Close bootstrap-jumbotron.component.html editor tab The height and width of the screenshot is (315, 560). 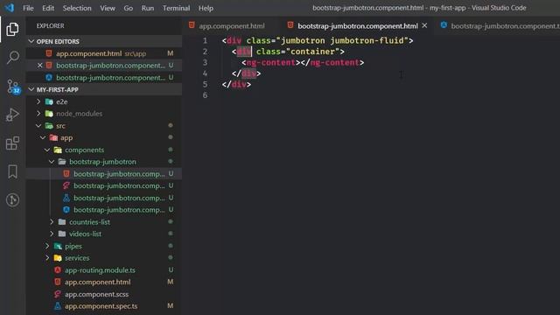[x=424, y=25]
